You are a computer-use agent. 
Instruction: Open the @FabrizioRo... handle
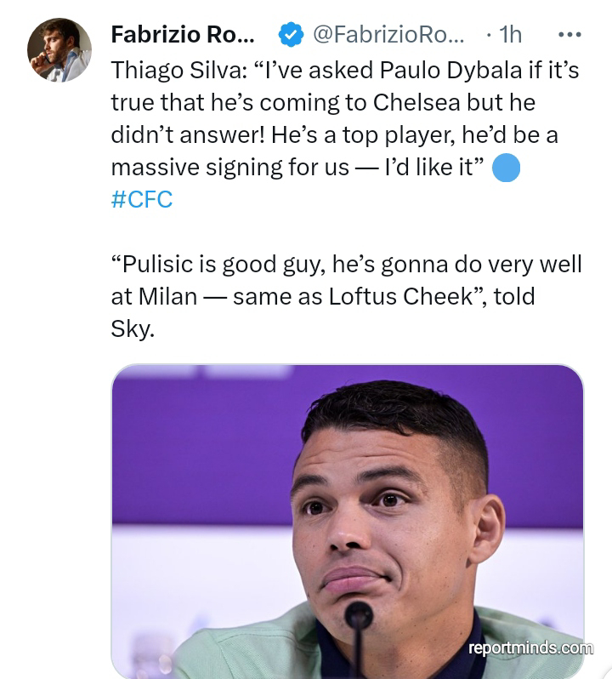point(388,34)
